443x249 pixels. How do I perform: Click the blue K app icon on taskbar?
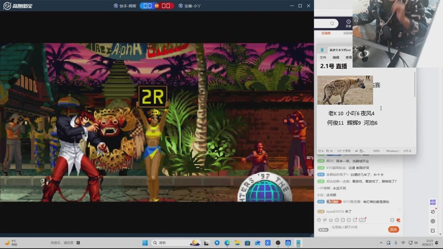268,243
